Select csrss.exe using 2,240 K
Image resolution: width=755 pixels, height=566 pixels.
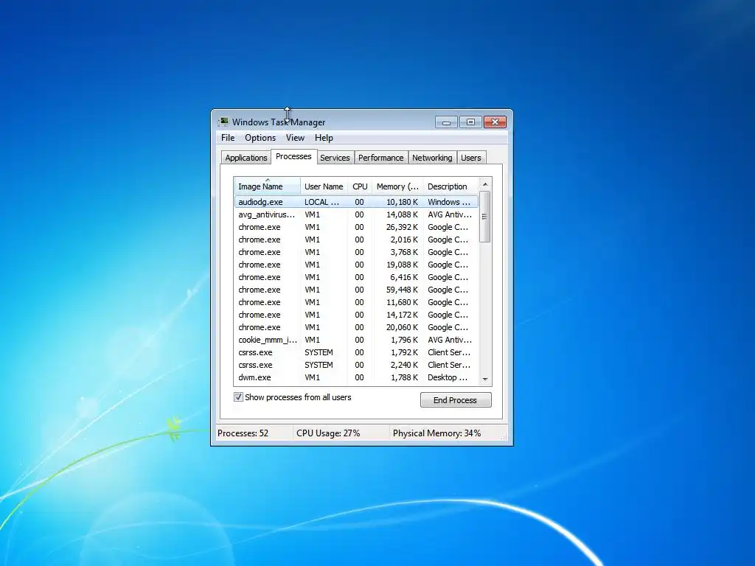pos(356,365)
